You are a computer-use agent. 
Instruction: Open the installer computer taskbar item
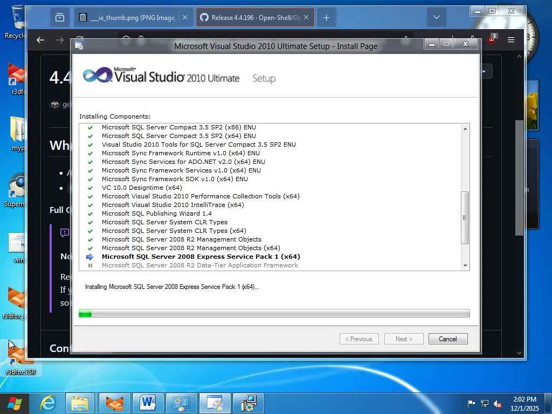tap(249, 403)
